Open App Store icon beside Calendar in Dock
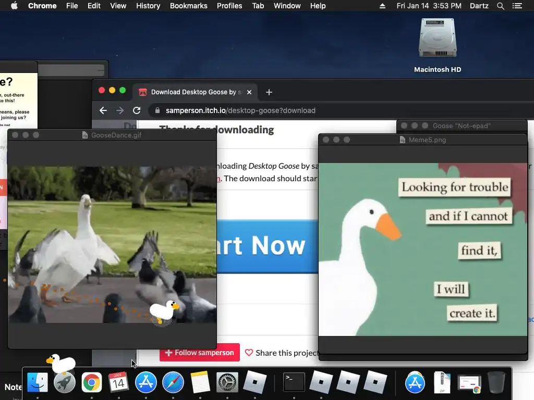The width and height of the screenshot is (534, 400). [x=146, y=382]
